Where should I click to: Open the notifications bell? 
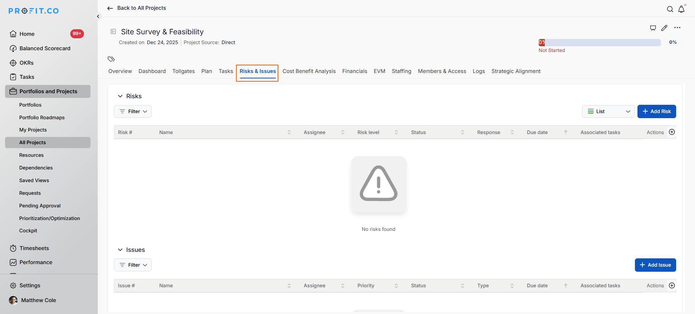pos(681,9)
